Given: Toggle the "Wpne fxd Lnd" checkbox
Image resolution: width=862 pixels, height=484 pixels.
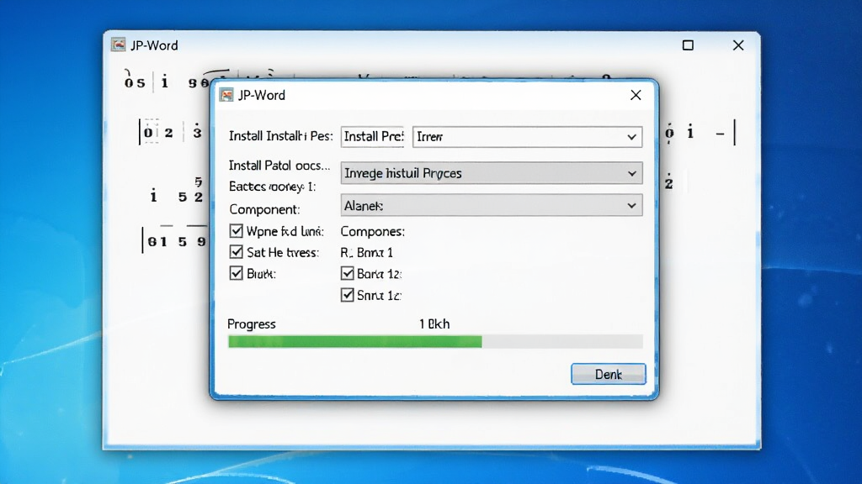Looking at the screenshot, I should click(237, 231).
